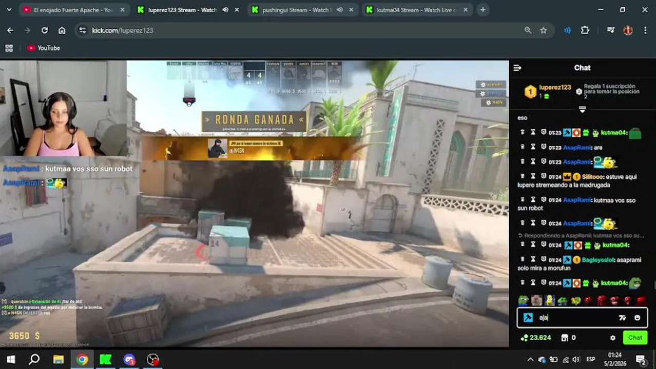Insert the yellow Homer quick emote
This screenshot has height=369, width=656.
[x=550, y=300]
